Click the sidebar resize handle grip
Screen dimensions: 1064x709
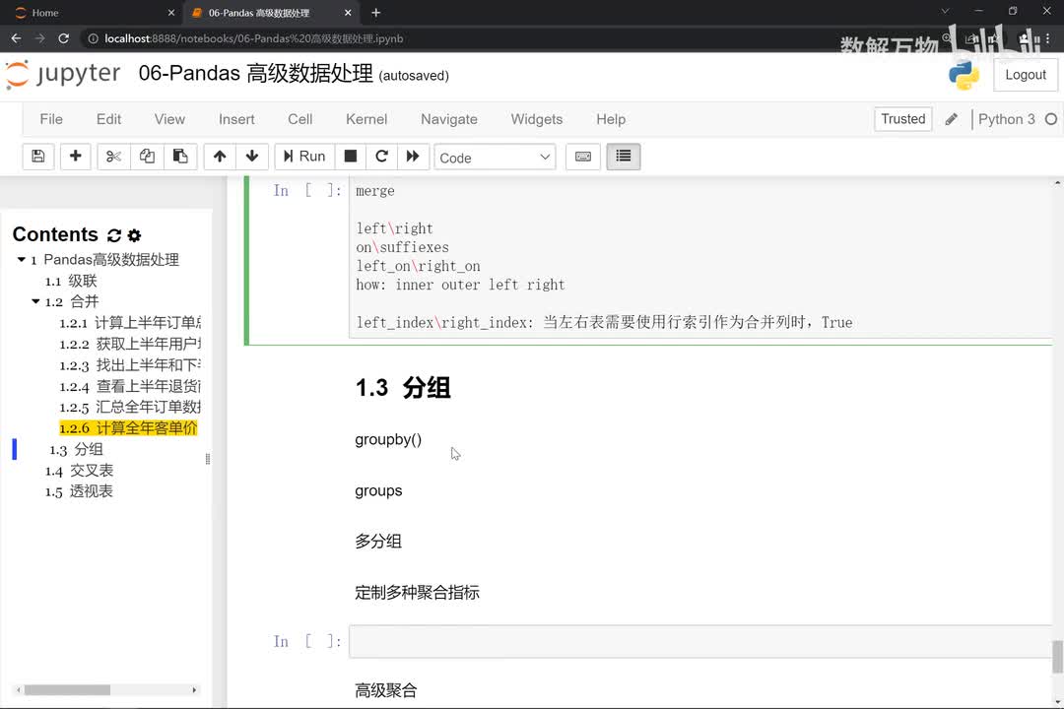pyautogui.click(x=208, y=459)
